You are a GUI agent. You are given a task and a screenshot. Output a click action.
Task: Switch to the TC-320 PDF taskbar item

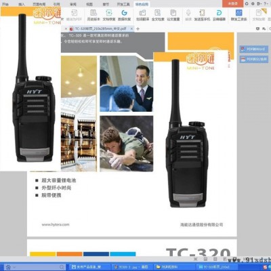217,267
